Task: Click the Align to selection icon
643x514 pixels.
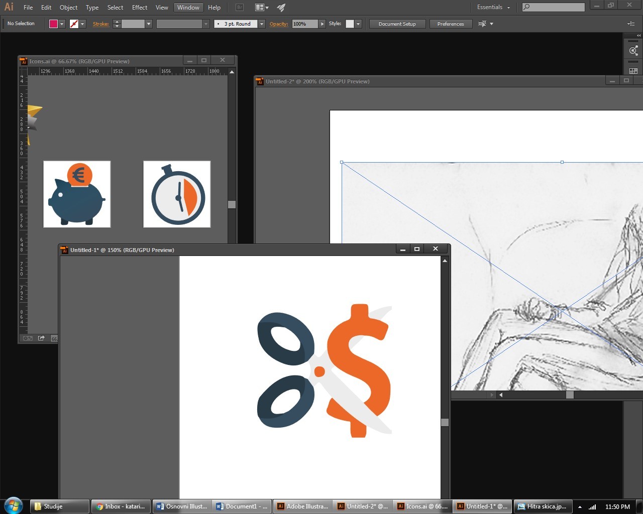Action: pyautogui.click(x=482, y=24)
